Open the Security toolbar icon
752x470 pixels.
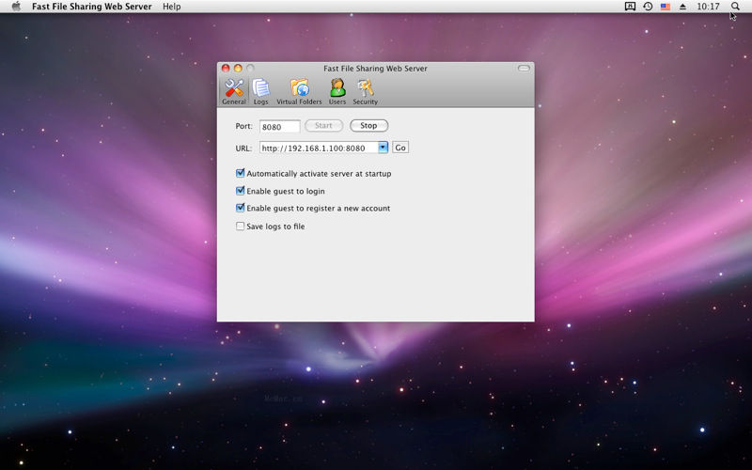366,91
